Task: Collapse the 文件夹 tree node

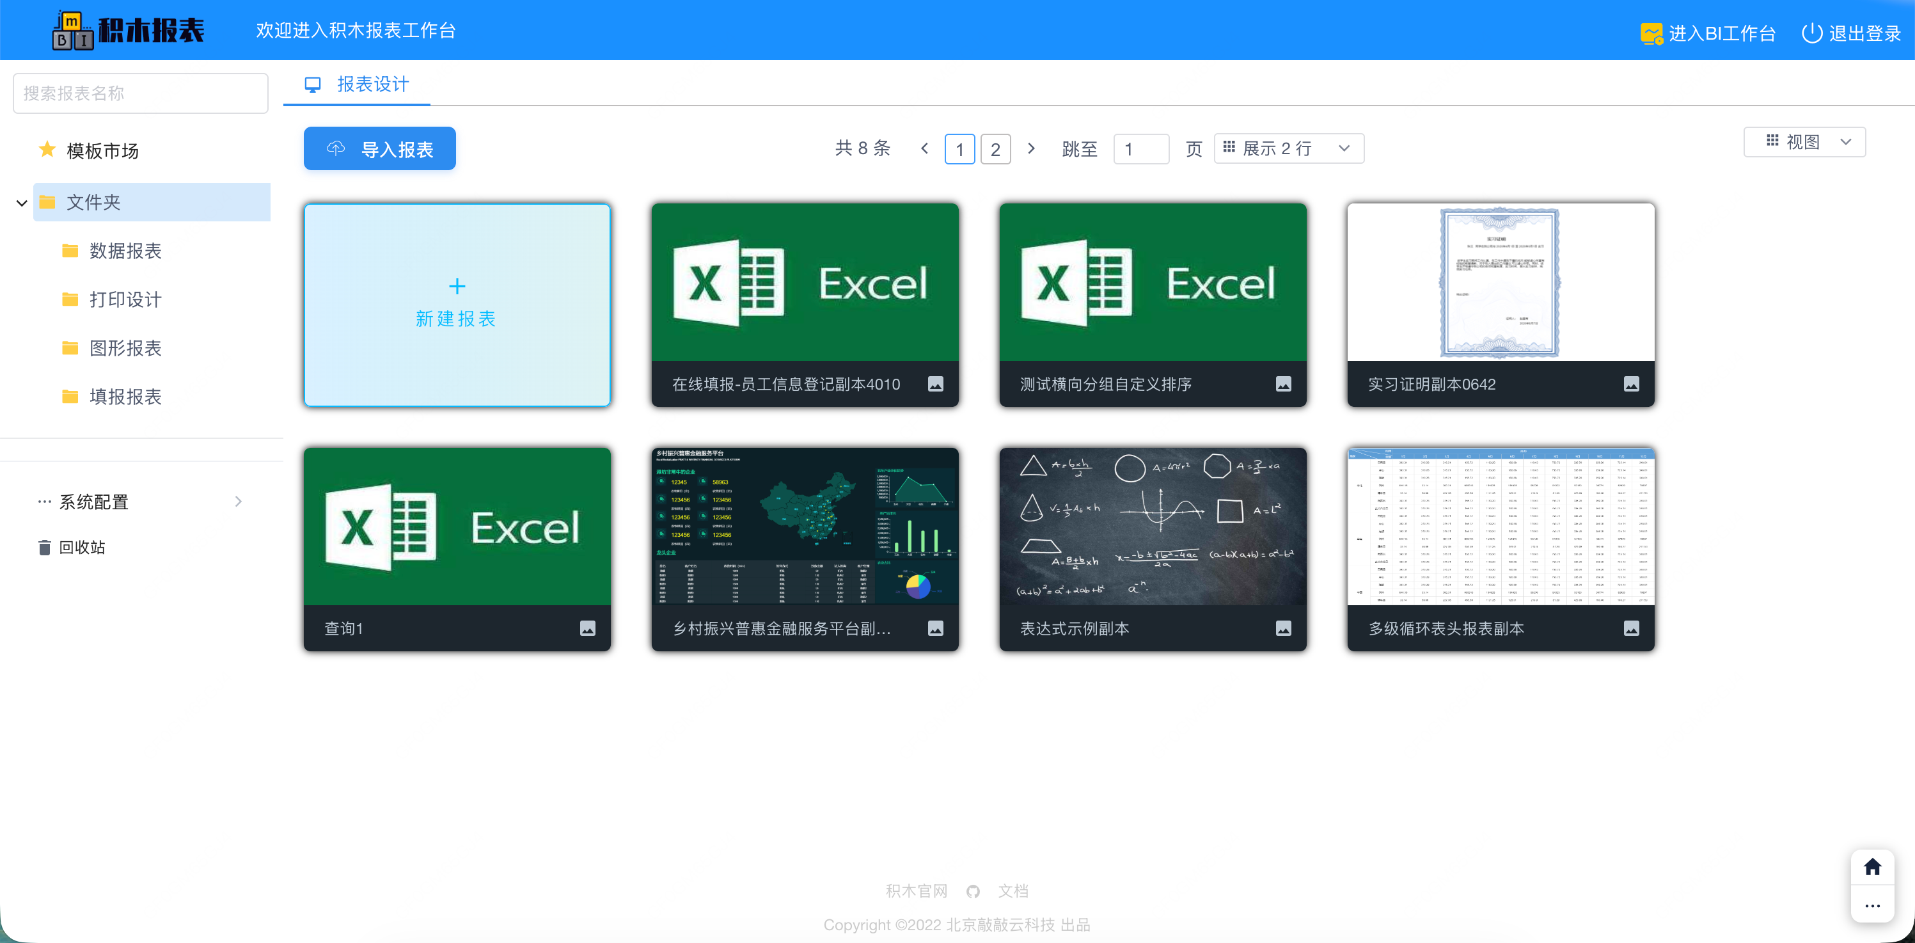Action: coord(22,202)
